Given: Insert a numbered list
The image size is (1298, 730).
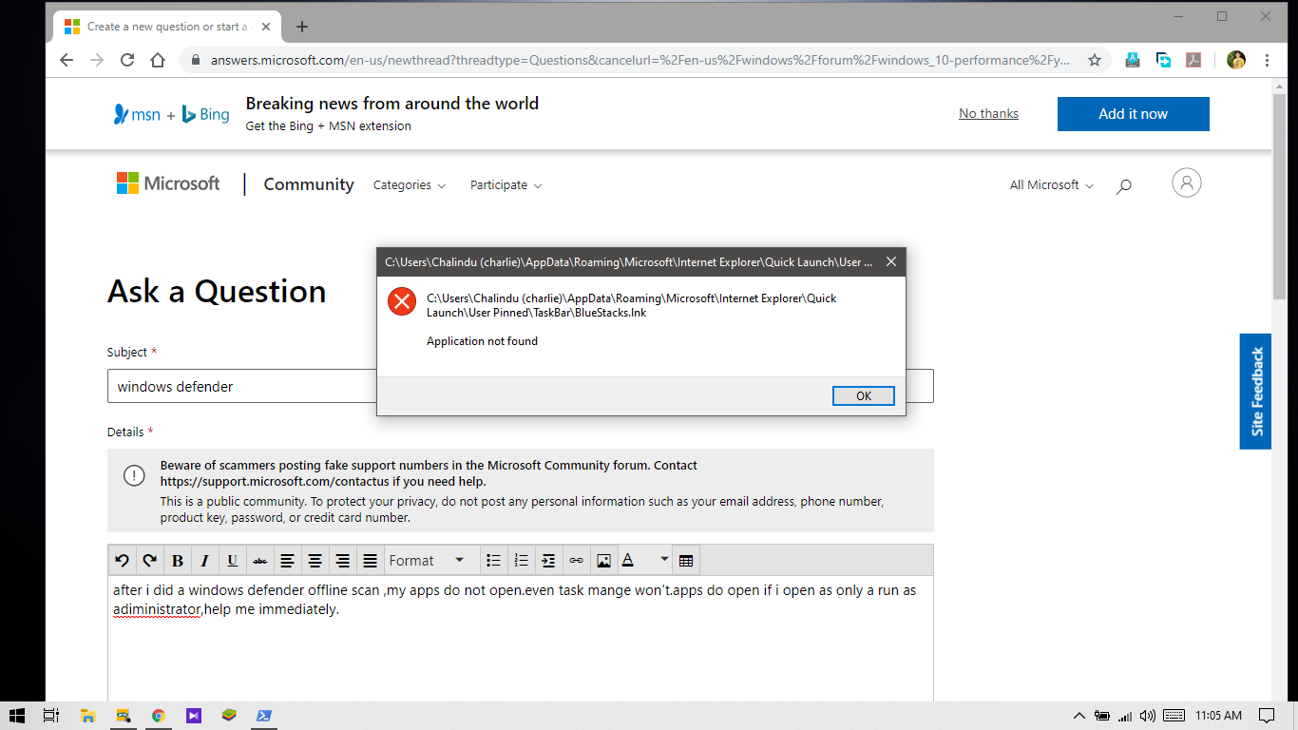Looking at the screenshot, I should [x=521, y=561].
